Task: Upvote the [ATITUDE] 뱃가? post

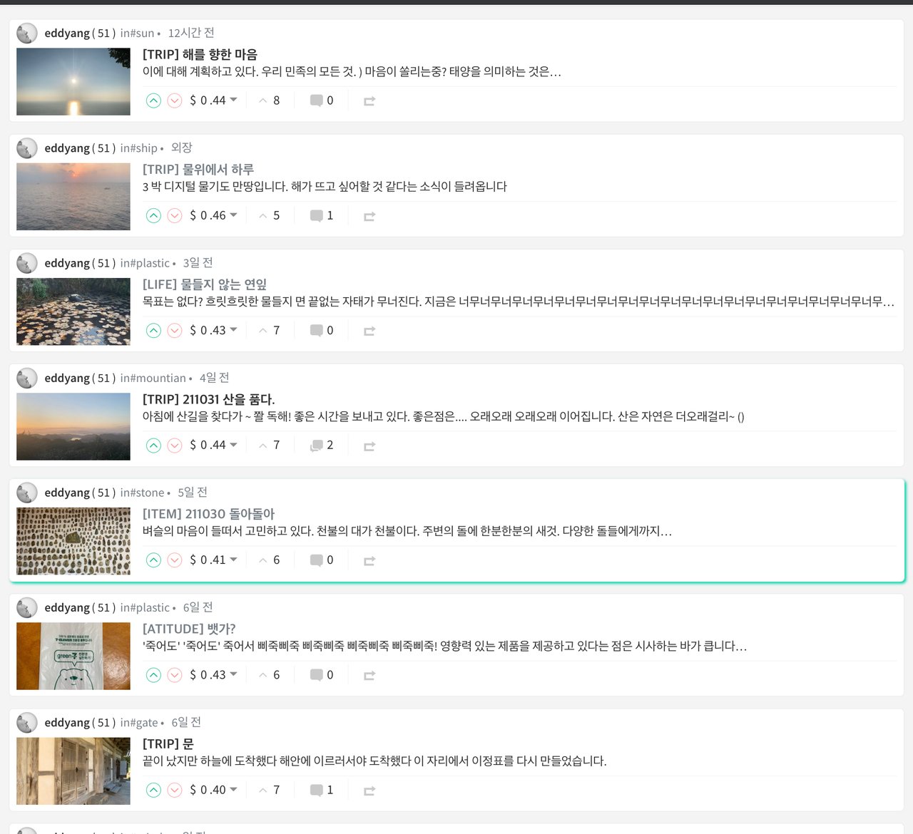Action: 153,675
